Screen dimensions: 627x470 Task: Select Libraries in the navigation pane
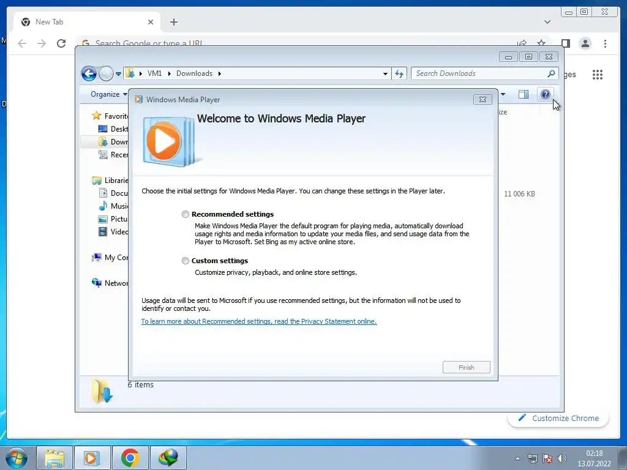[x=110, y=181]
